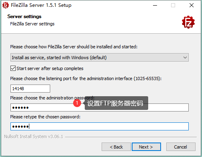Screen dimensions: 202x157
Task: Click the title bar text FileZilla Server 1.5.1 Setup
Action: pyautogui.click(x=41, y=5)
